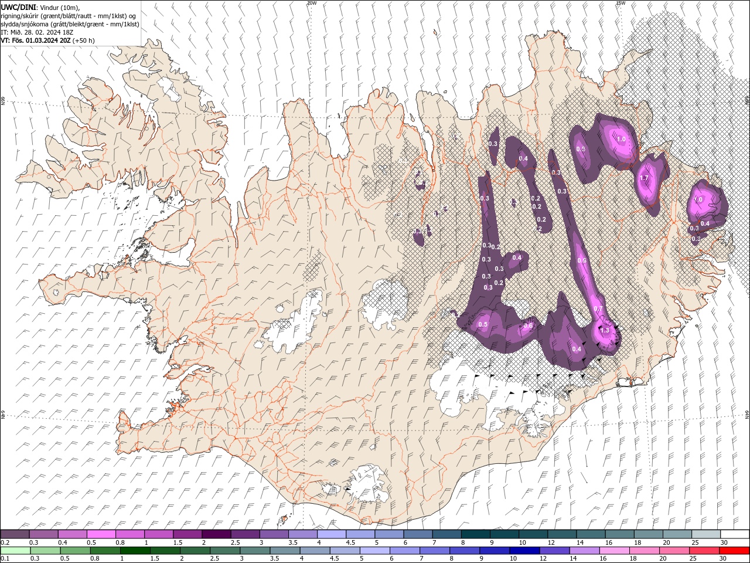This screenshot has height=563, width=750.
Task: Click the light lavender 4 swatch in upper legend row
Action: pyautogui.click(x=332, y=534)
